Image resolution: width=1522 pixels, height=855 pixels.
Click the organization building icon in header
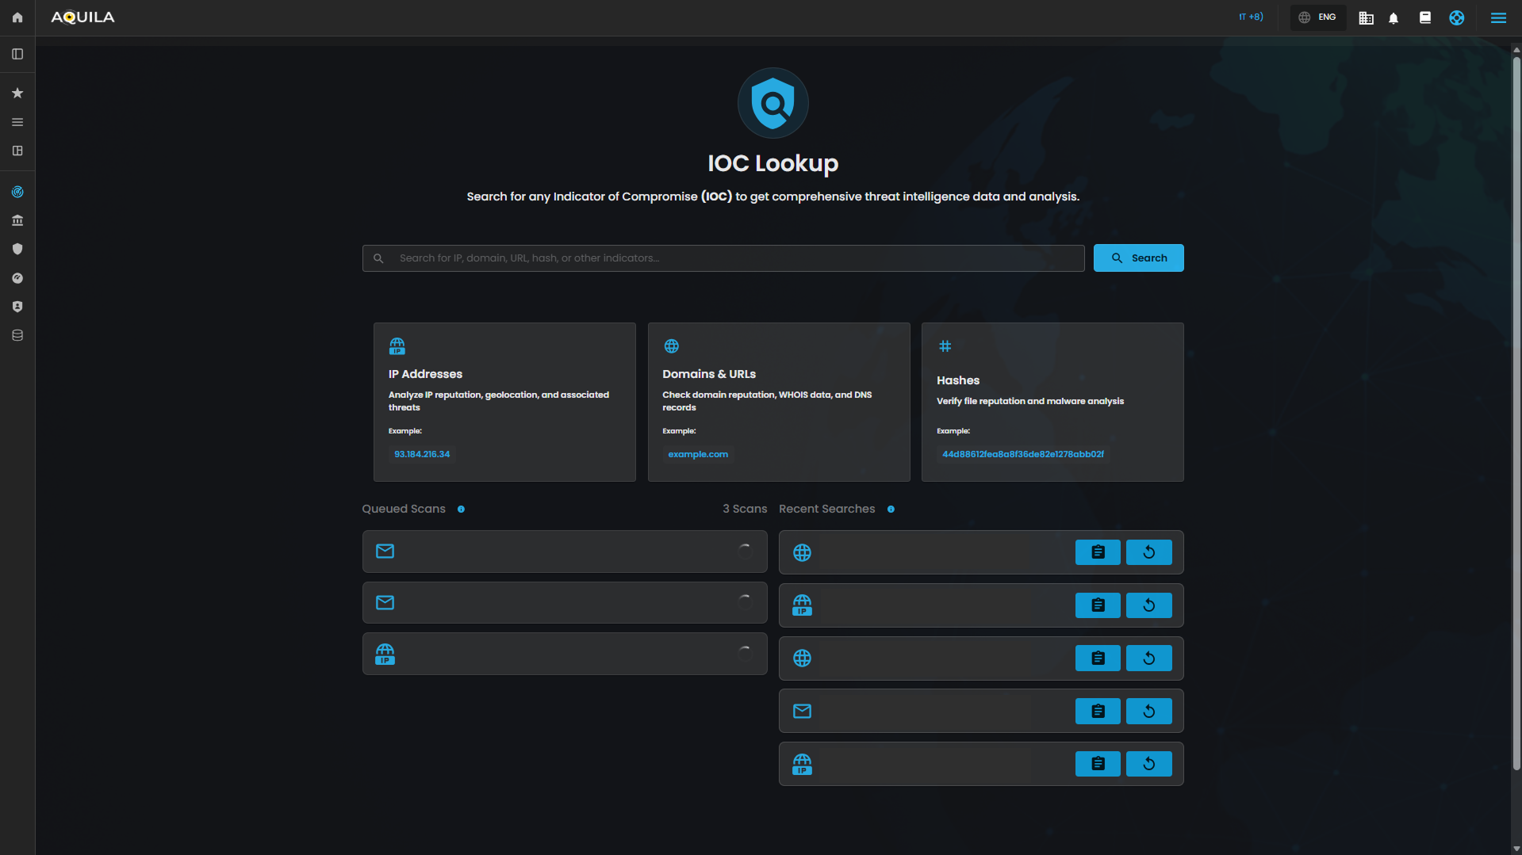click(1366, 17)
